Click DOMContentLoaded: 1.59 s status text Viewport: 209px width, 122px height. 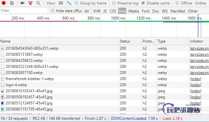pyautogui.click(x=134, y=118)
